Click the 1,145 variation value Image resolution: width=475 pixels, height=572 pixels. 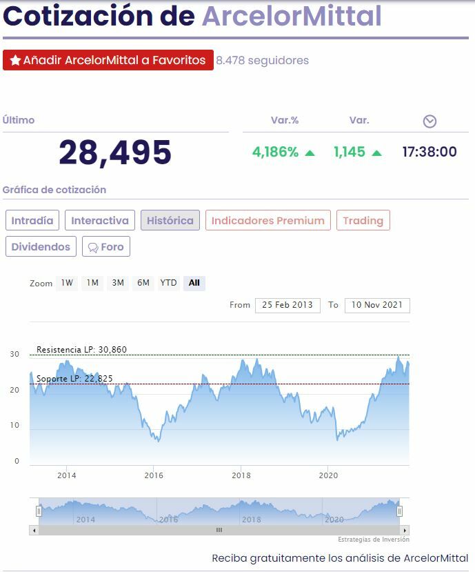click(x=350, y=152)
